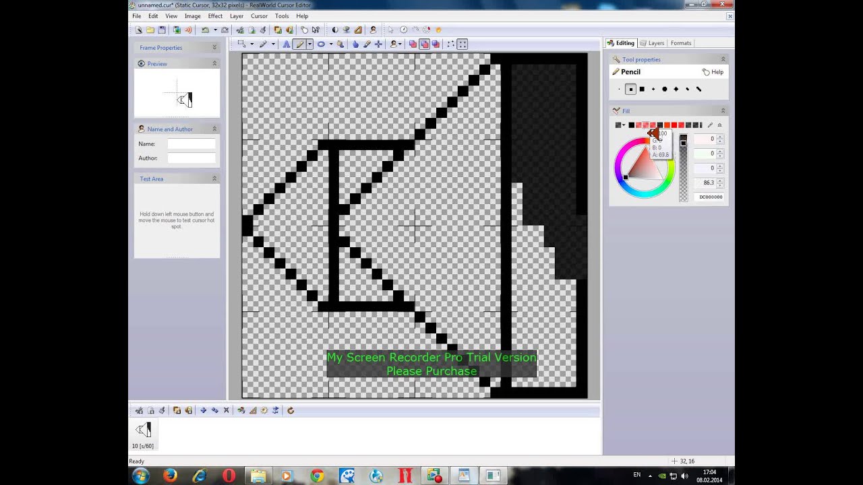
Task: Select the rectangle selection tool
Action: (242, 44)
